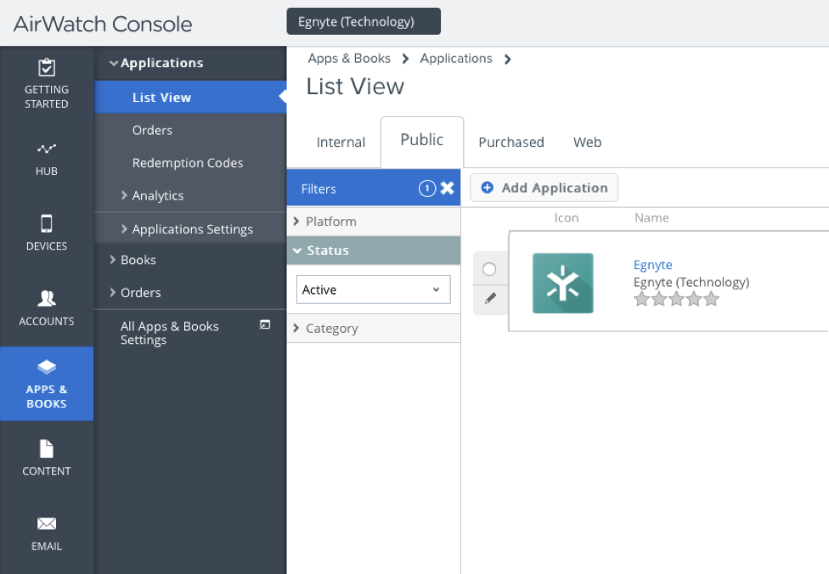Image resolution: width=829 pixels, height=574 pixels.
Task: Switch to the Web tab
Action: (x=588, y=142)
